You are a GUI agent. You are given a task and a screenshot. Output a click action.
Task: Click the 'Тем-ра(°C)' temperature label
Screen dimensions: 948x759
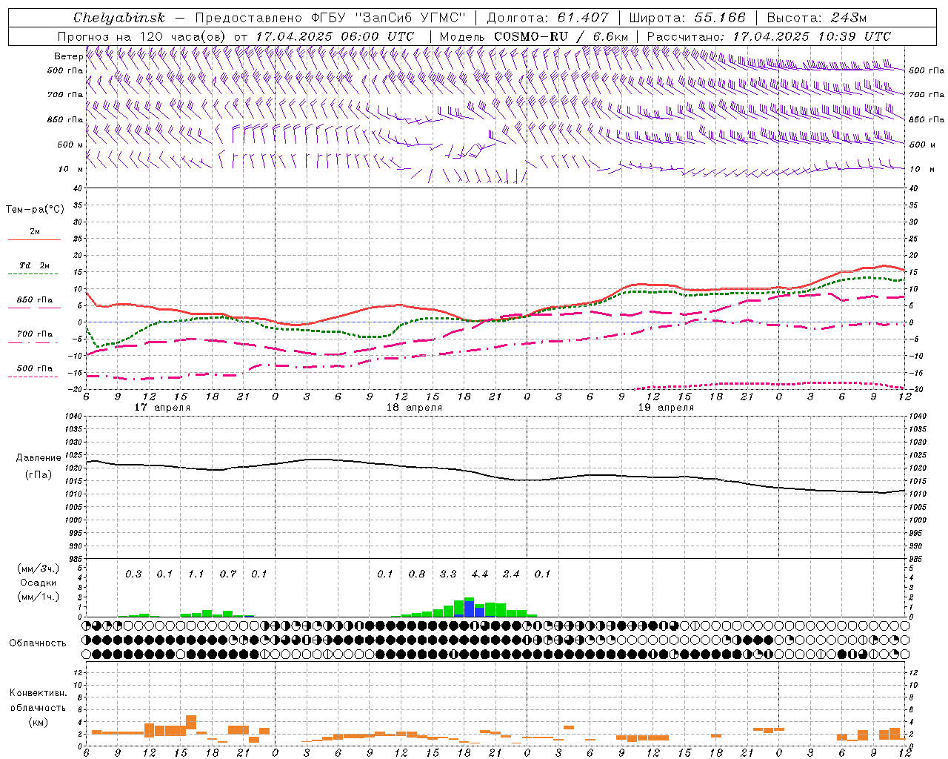[35, 210]
